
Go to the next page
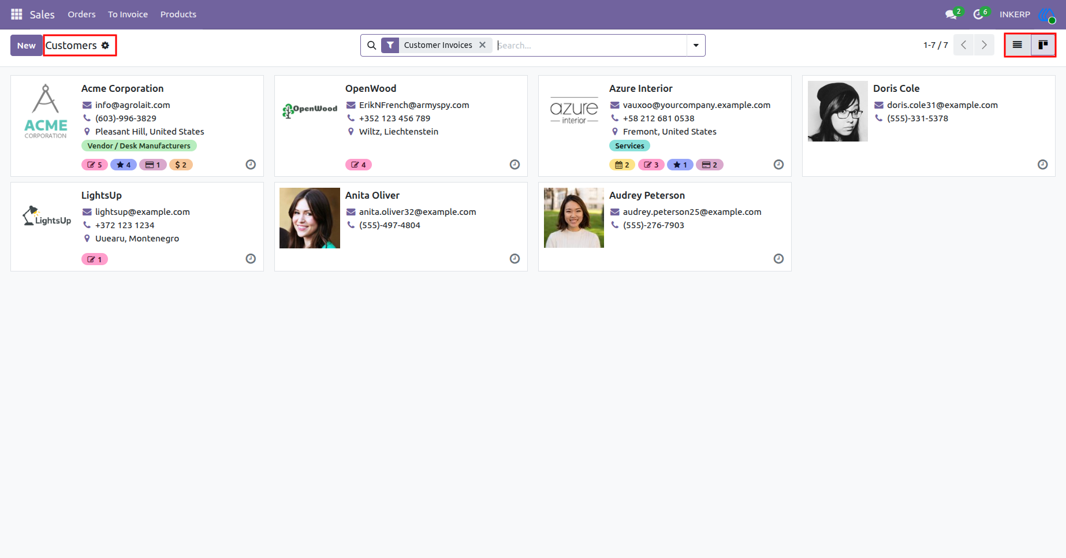[x=984, y=45]
